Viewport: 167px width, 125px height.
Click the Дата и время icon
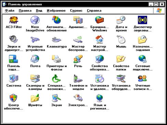[x=121, y=20]
